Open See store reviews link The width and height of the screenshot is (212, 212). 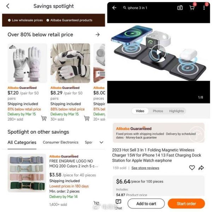[145, 168]
